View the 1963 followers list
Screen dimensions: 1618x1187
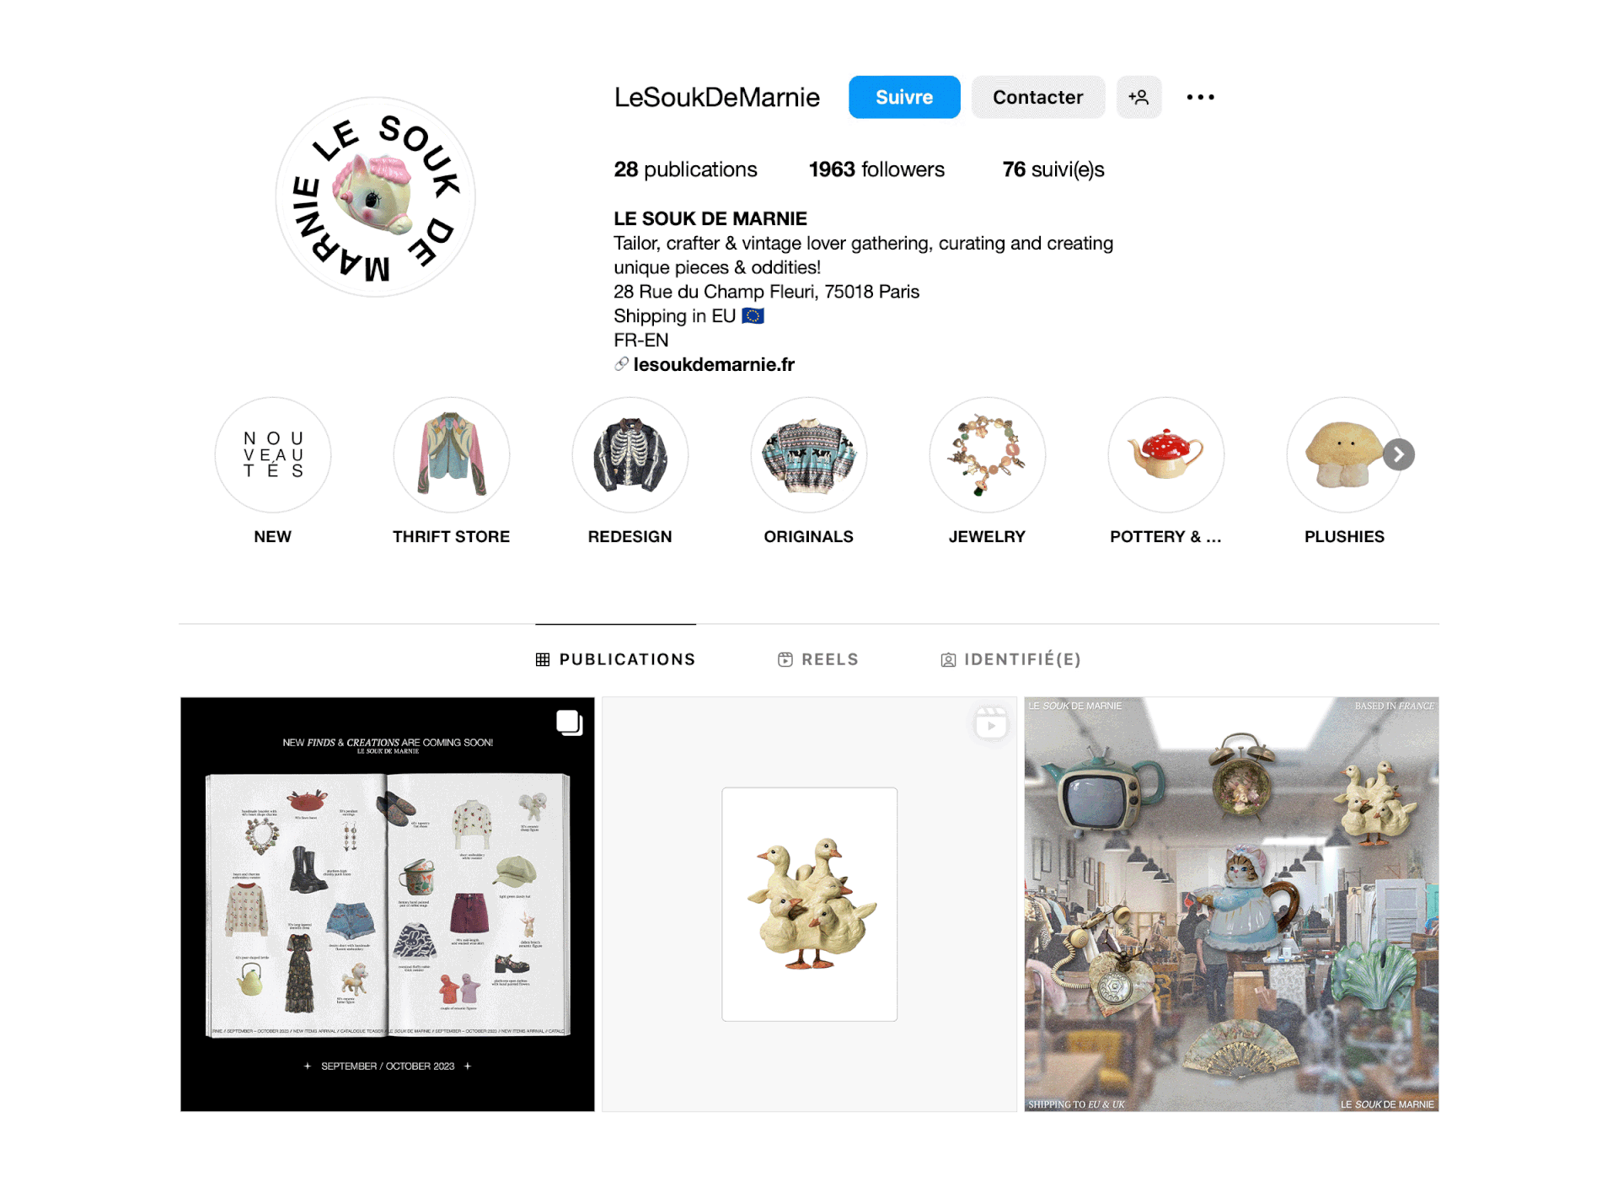click(x=876, y=169)
